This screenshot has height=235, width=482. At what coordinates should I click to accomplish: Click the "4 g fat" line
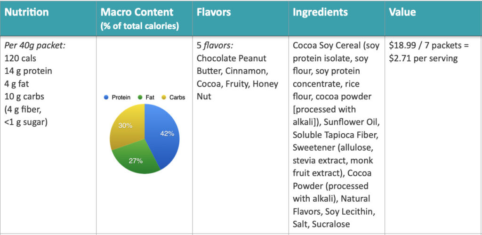coord(16,84)
